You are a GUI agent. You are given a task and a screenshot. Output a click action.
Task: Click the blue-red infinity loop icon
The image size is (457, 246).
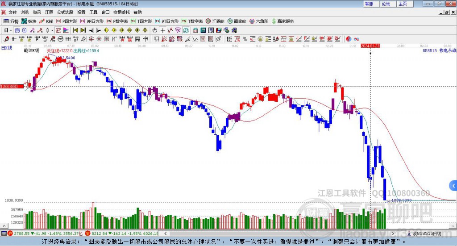[356, 39]
